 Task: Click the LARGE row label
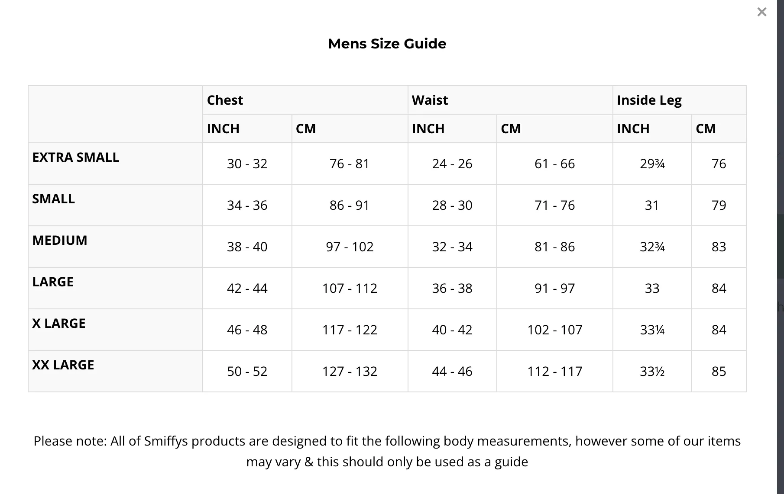pos(53,282)
